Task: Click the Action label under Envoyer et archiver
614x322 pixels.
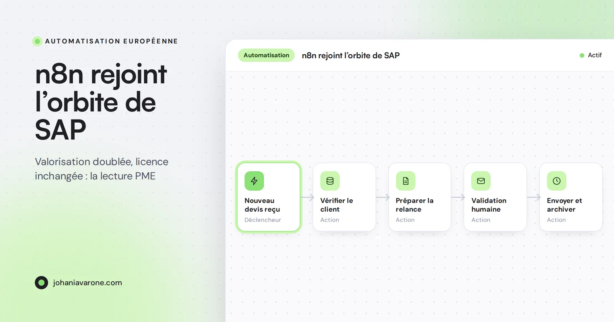Action: click(x=556, y=220)
